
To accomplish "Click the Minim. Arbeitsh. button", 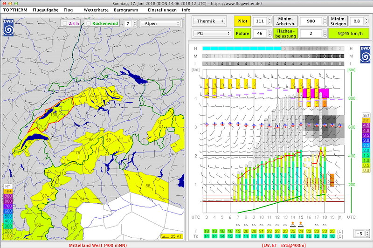I will click(x=285, y=21).
